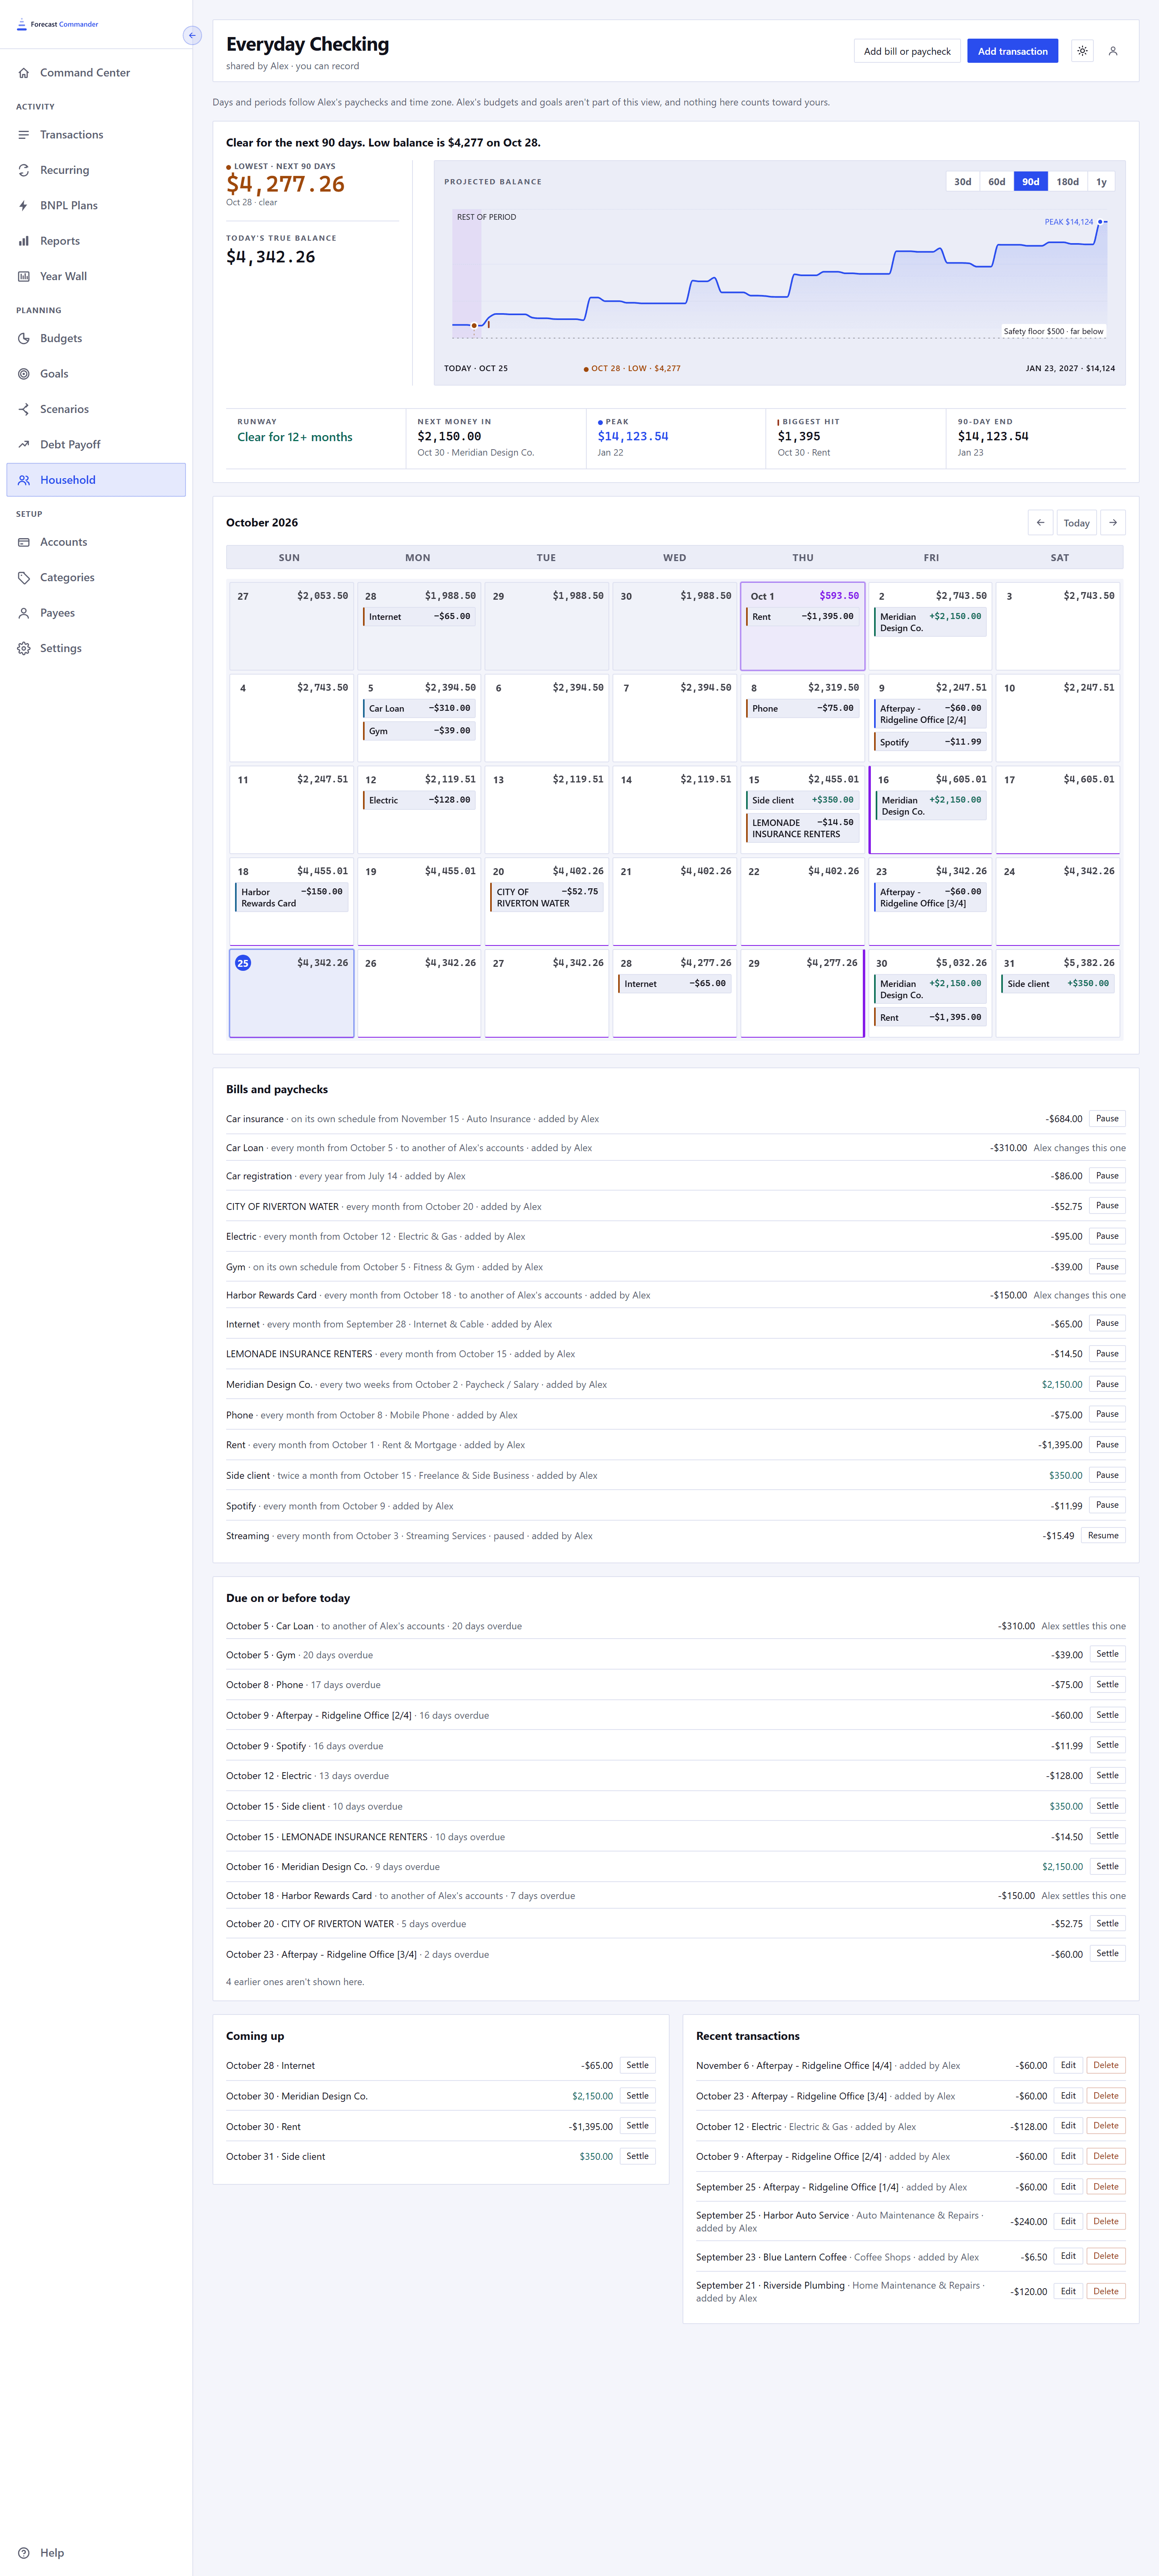Open the user profile icon

tap(1113, 51)
